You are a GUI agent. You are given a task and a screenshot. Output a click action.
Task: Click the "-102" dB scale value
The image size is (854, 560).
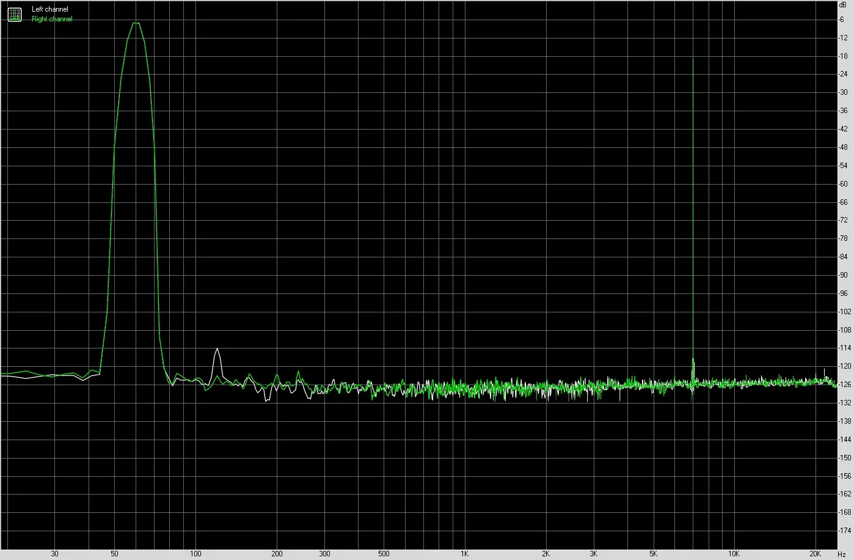(845, 312)
